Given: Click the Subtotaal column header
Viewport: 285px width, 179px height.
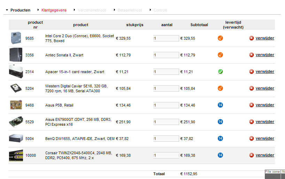Looking at the screenshot, I should (x=199, y=25).
